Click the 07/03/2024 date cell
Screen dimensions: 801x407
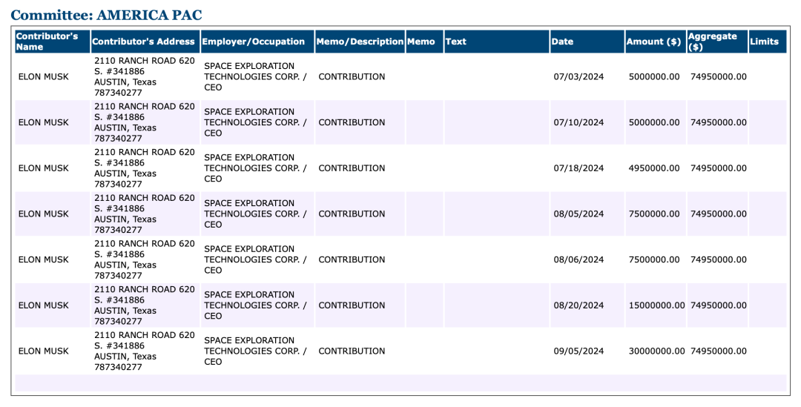tap(578, 77)
